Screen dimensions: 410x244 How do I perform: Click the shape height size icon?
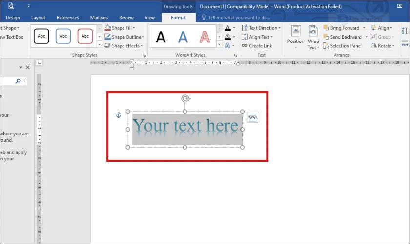405,31
